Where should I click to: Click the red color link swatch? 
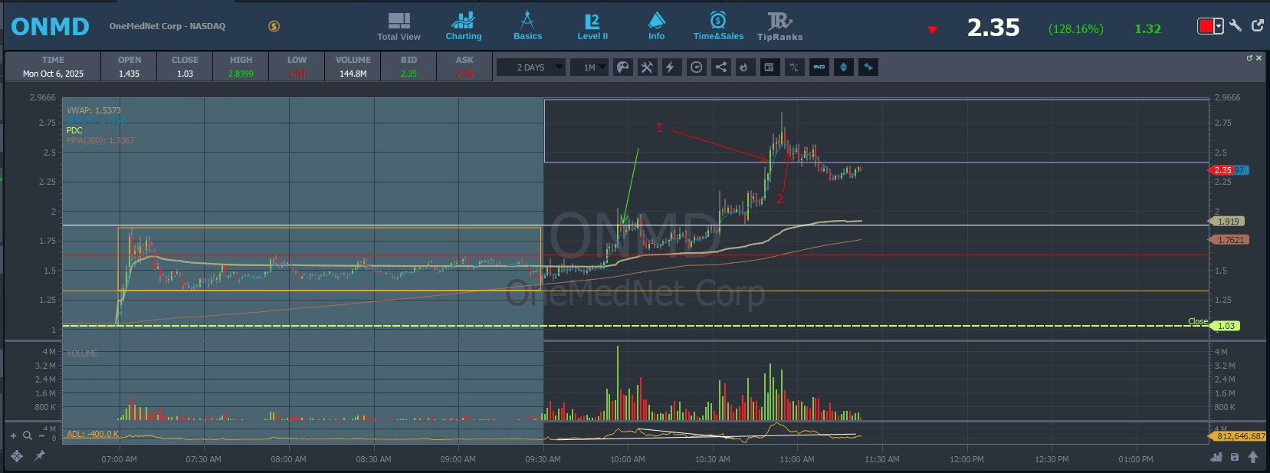pyautogui.click(x=1206, y=26)
